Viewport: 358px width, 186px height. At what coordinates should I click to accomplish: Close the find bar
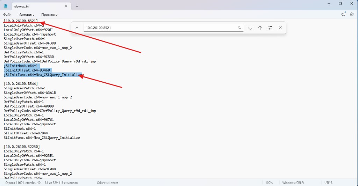coord(280,28)
